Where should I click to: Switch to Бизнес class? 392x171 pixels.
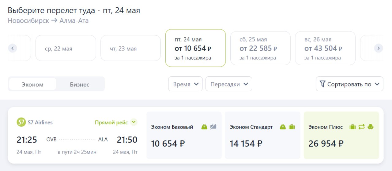[79, 84]
